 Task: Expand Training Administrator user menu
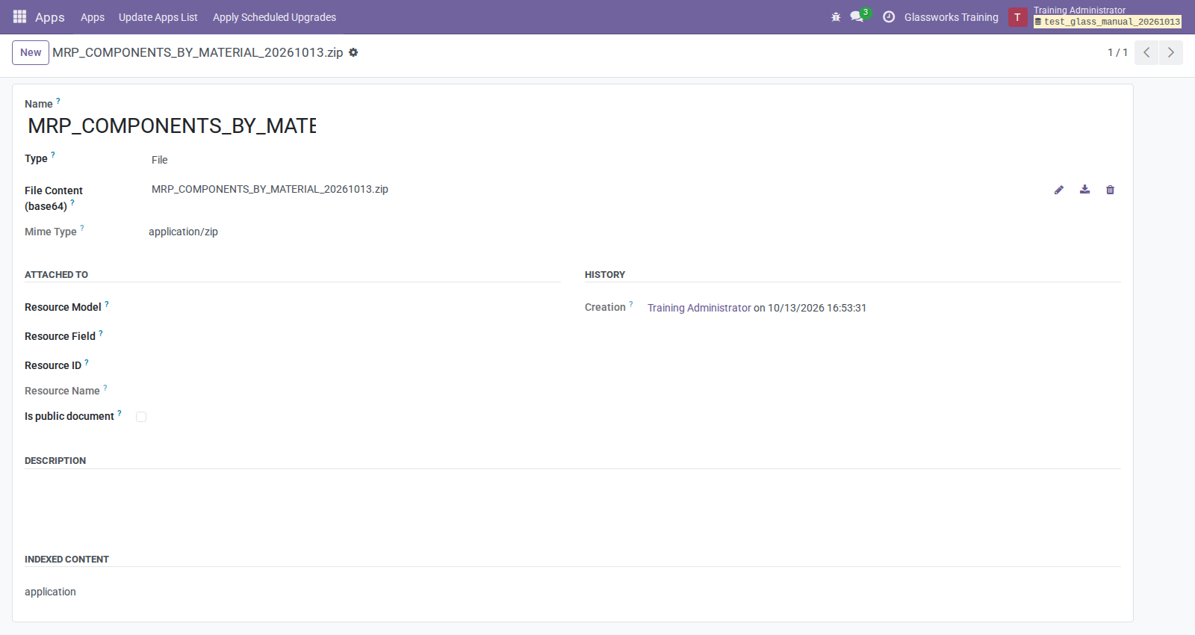pyautogui.click(x=1096, y=16)
